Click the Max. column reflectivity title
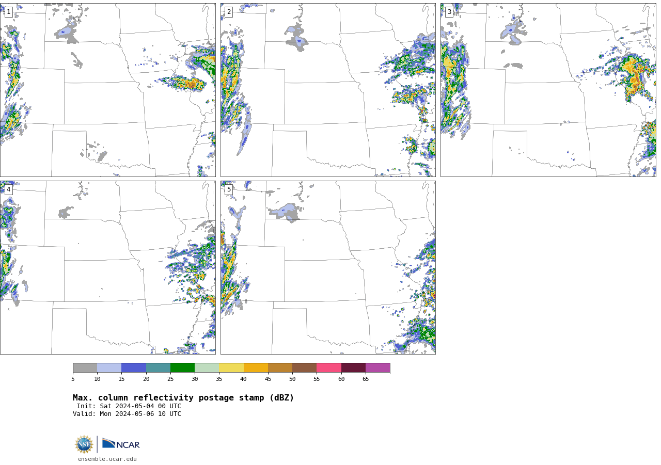The height and width of the screenshot is (465, 661). click(183, 398)
